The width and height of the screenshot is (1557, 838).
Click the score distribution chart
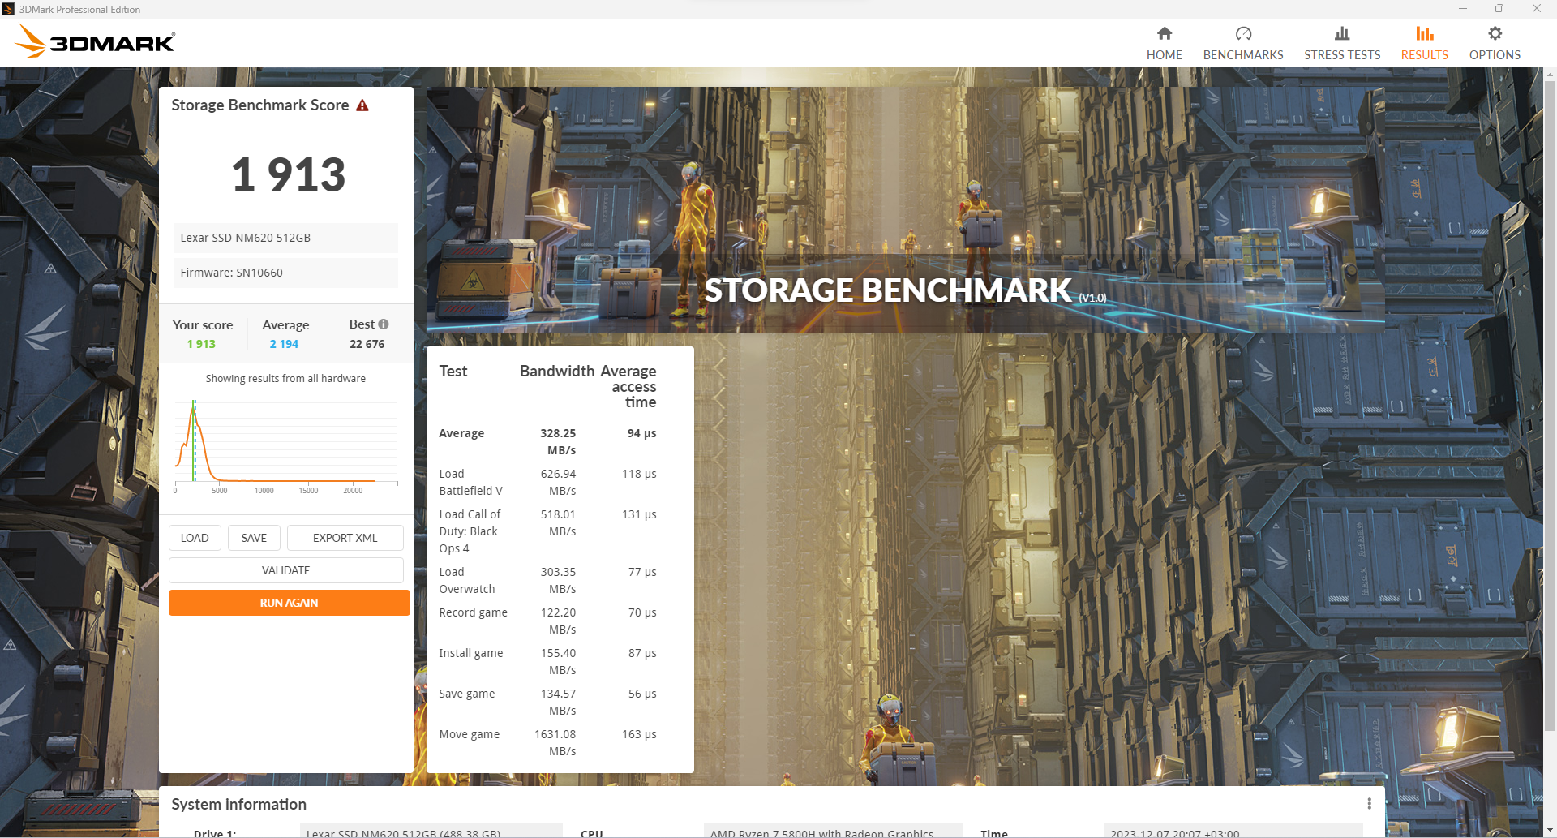(x=286, y=446)
